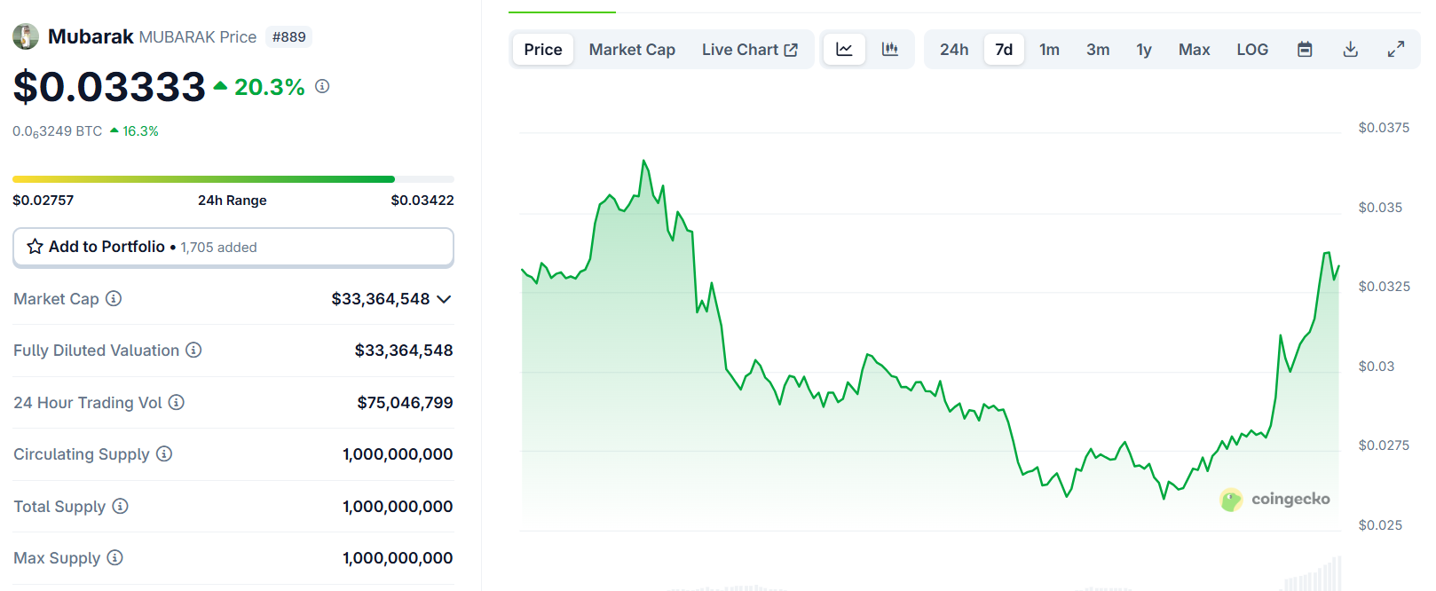The width and height of the screenshot is (1436, 591).
Task: Click the star icon in Add to Portfolio
Action: tap(36, 247)
